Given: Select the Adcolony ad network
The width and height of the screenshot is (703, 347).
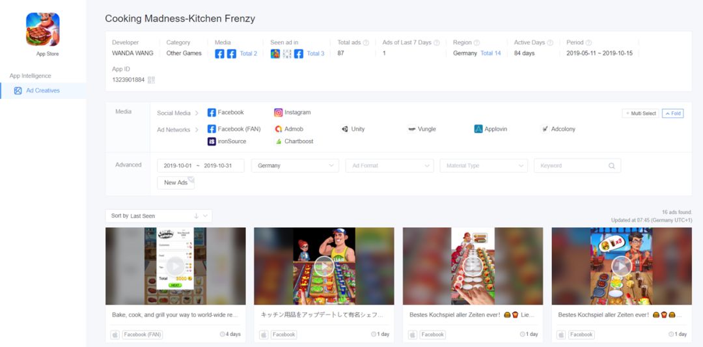Looking at the screenshot, I should coord(558,129).
